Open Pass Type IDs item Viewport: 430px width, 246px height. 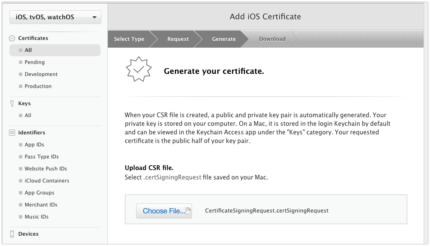(42, 157)
